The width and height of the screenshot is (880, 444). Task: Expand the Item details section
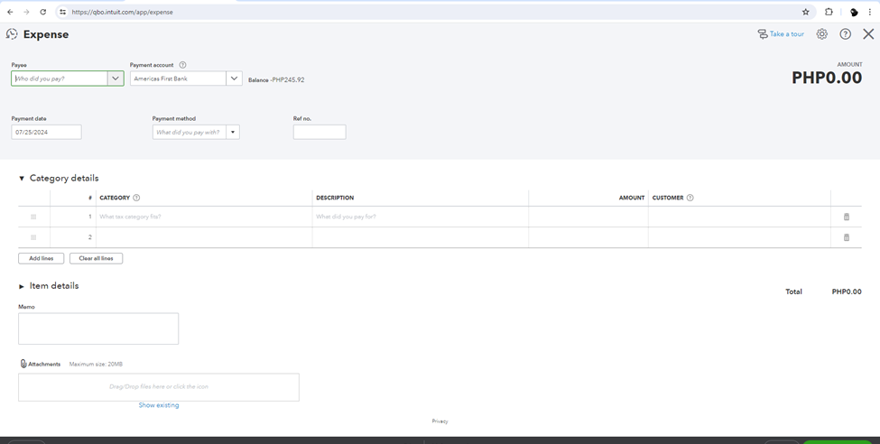(22, 286)
